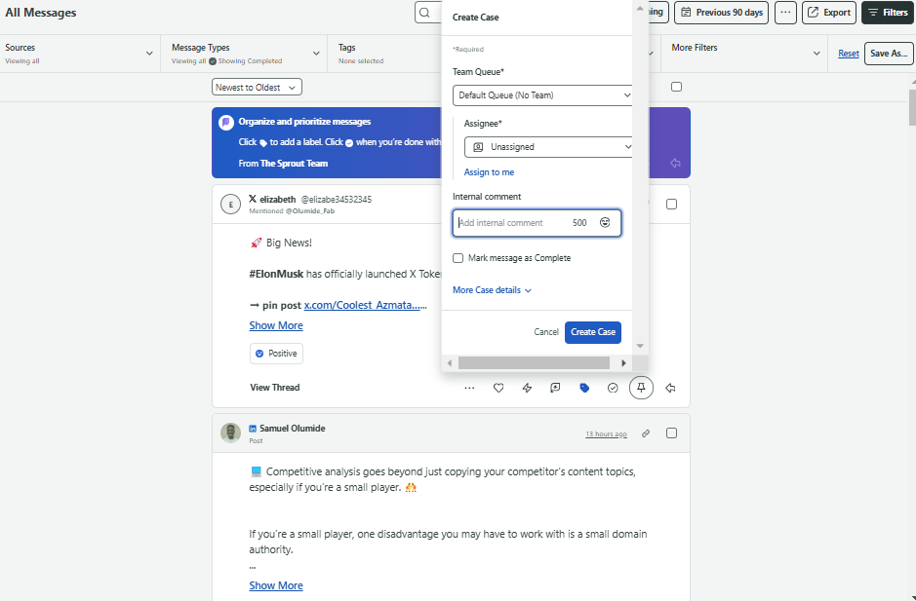
Task: Click the pin icon on elizabeth message
Action: (641, 388)
